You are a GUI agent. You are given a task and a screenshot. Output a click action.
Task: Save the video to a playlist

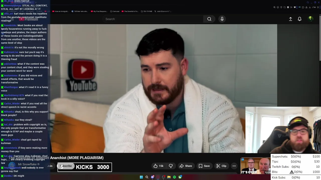tap(204, 166)
